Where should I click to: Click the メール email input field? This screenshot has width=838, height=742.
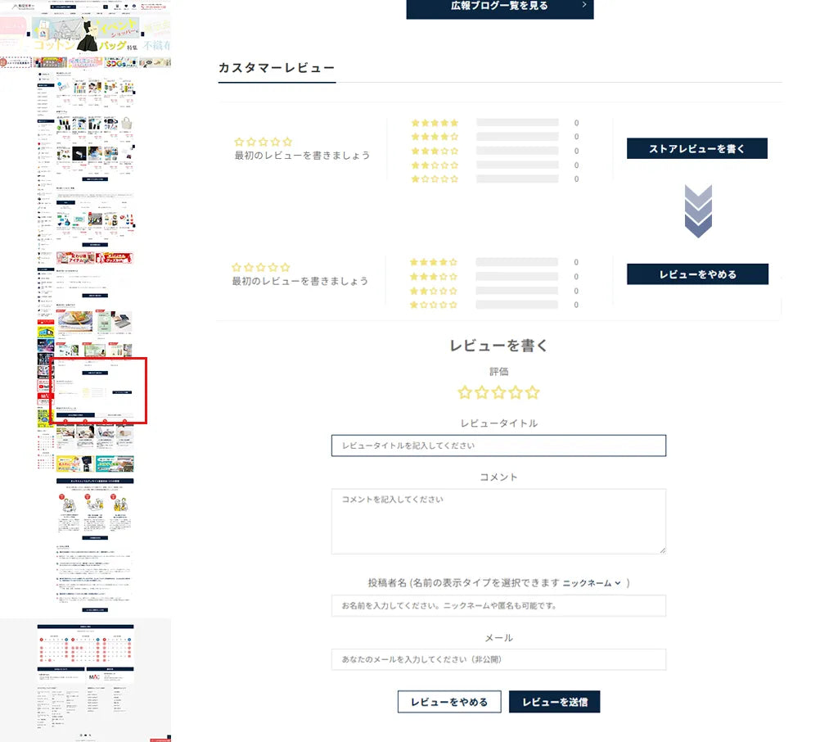point(498,659)
